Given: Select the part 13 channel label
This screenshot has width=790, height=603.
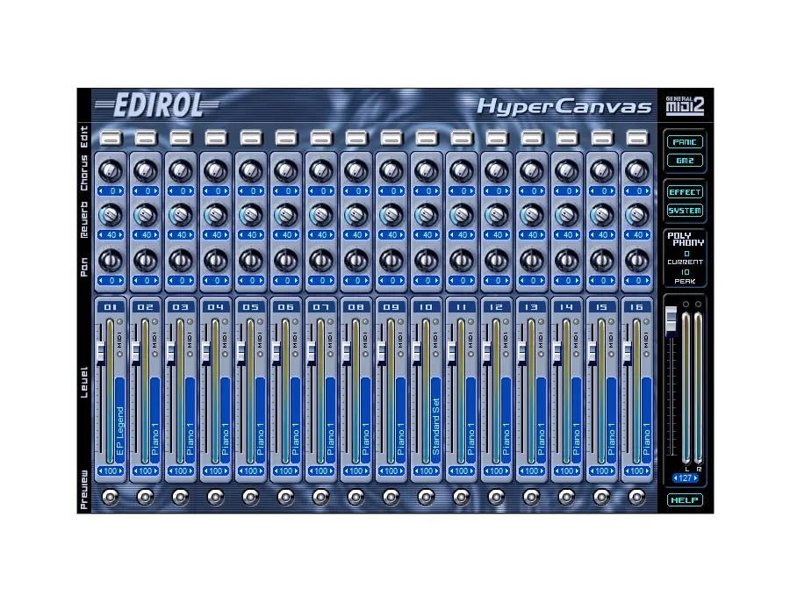Looking at the screenshot, I should pos(532,307).
